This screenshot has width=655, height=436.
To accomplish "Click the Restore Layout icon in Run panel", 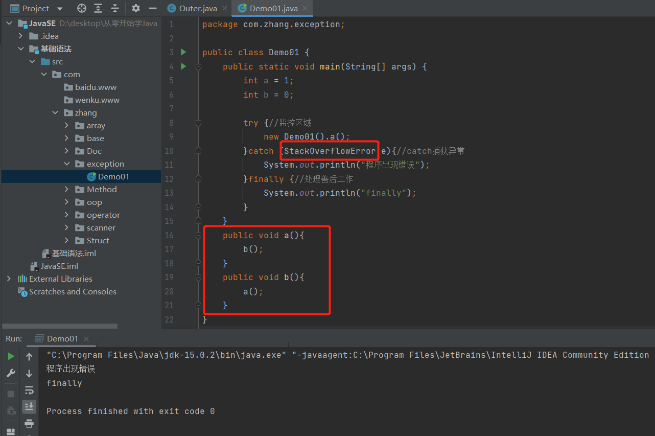I will click(x=11, y=432).
